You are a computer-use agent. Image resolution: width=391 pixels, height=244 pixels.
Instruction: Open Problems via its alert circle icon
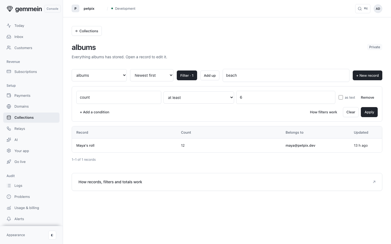(x=9, y=197)
